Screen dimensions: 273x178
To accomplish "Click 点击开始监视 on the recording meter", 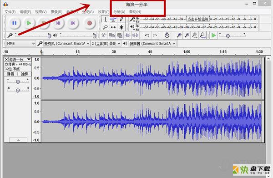I will click(x=198, y=19).
